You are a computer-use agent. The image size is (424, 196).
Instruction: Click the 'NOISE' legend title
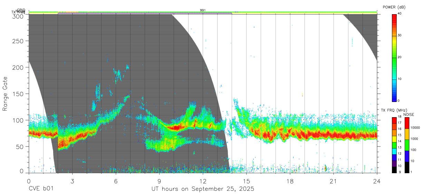[x=408, y=114]
